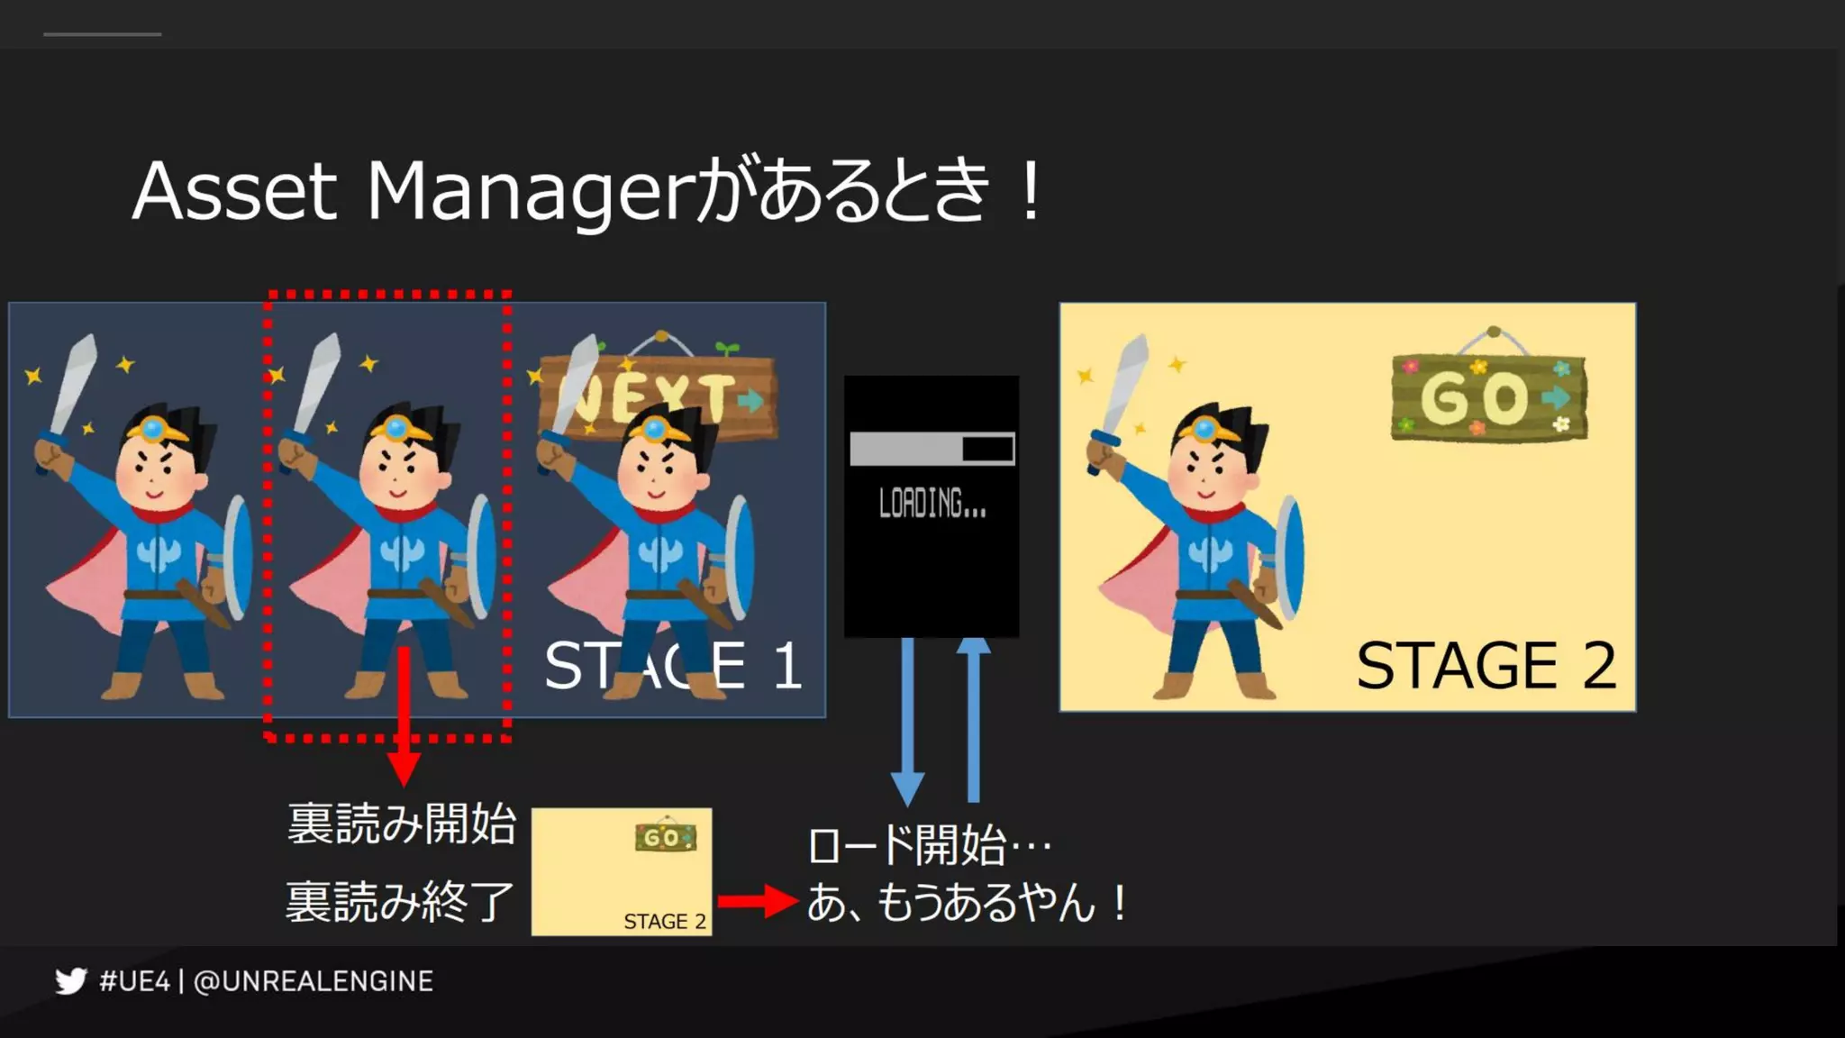This screenshot has width=1845, height=1038.
Task: Click the small STAGE 2 thumbnail
Action: click(x=621, y=871)
